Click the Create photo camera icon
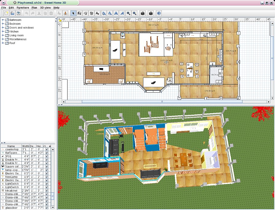 [142, 13]
